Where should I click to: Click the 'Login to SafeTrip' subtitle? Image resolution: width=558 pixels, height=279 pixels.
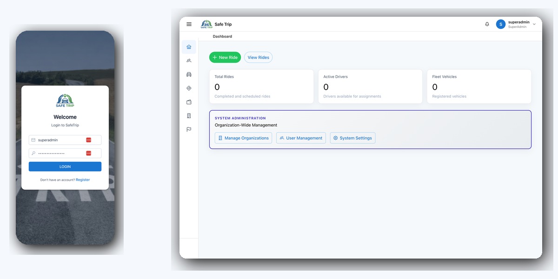click(65, 126)
